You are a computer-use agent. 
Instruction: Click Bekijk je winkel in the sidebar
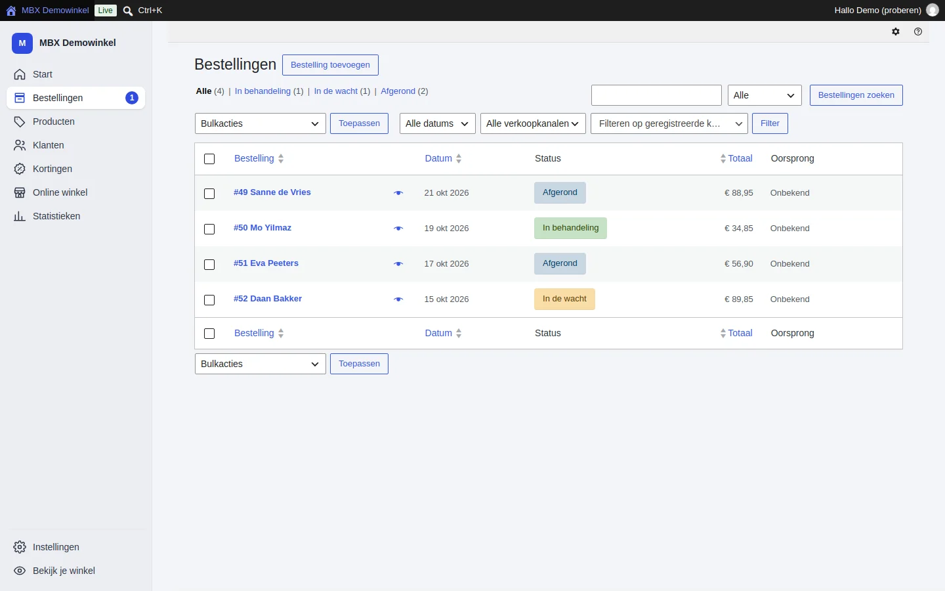(x=76, y=571)
